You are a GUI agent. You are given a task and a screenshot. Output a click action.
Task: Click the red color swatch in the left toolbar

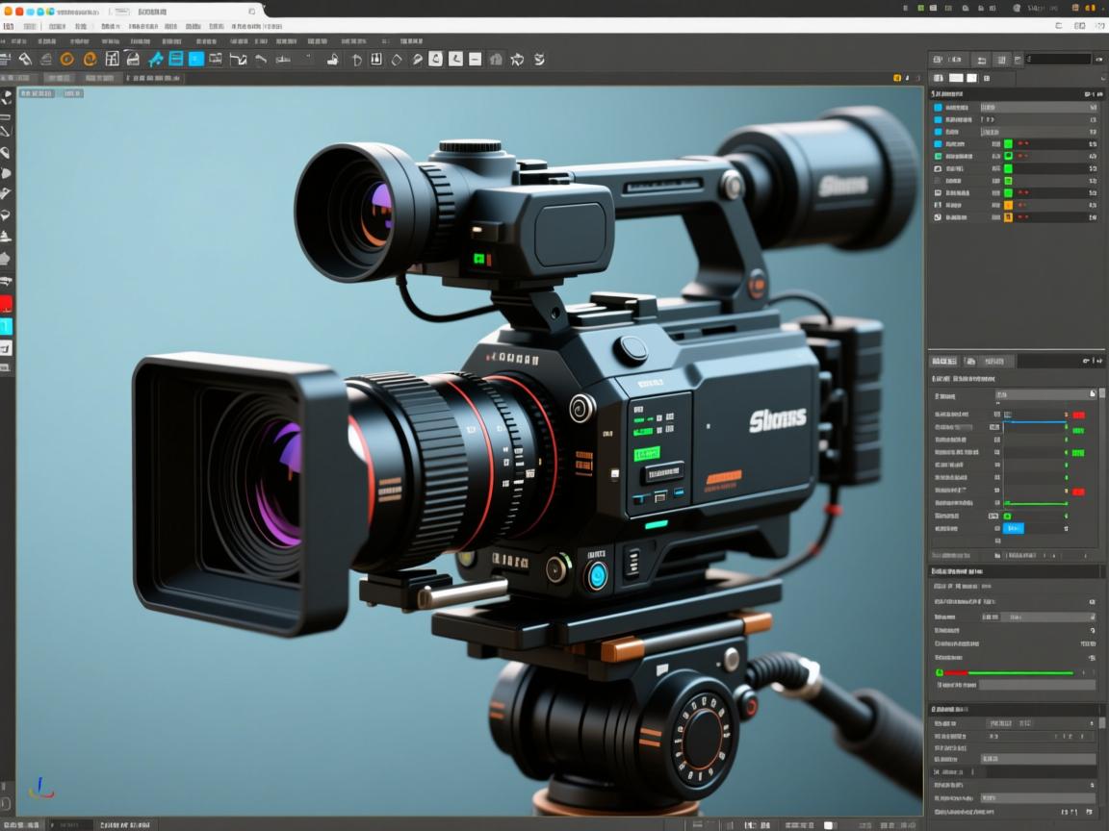pos(6,304)
